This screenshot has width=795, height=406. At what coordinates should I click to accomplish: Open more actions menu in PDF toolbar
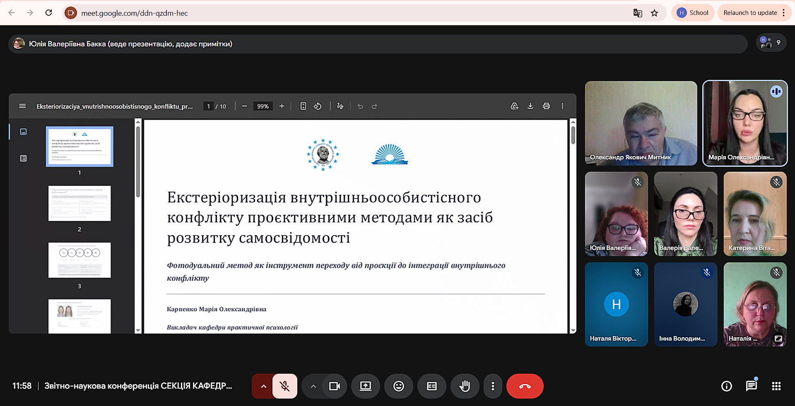(x=562, y=106)
